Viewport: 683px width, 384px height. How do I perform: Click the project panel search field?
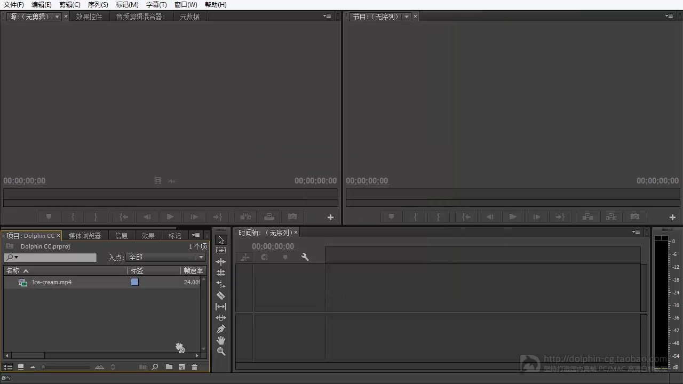tap(50, 258)
